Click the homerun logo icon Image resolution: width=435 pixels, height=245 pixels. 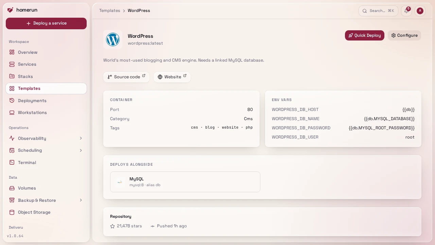(10, 10)
